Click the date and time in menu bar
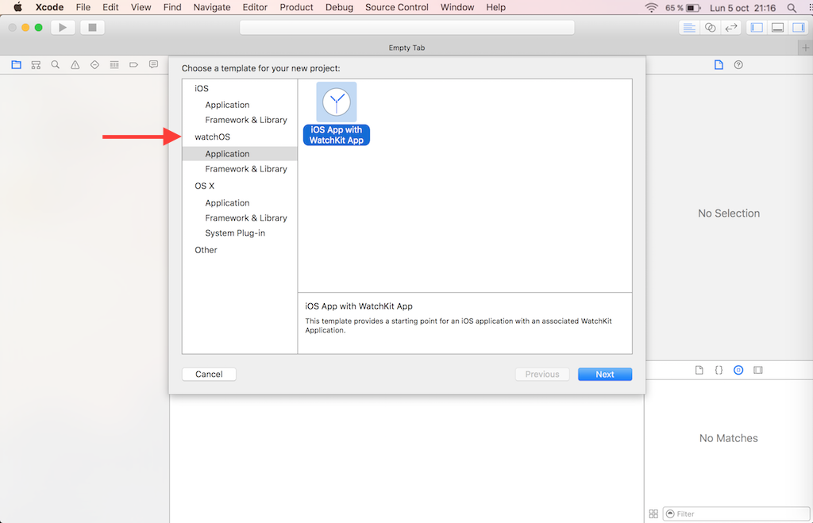This screenshot has height=523, width=813. coord(742,8)
